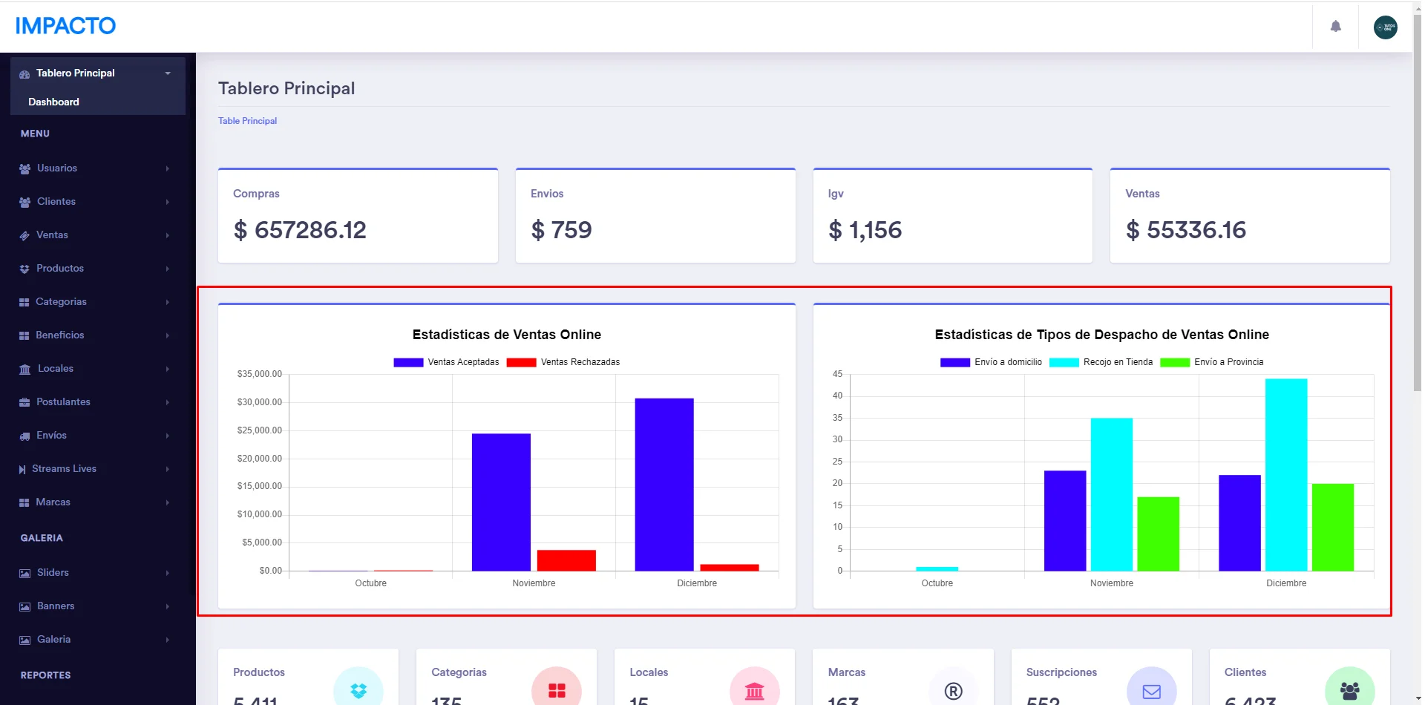Click the IMPACTO logo

(65, 26)
